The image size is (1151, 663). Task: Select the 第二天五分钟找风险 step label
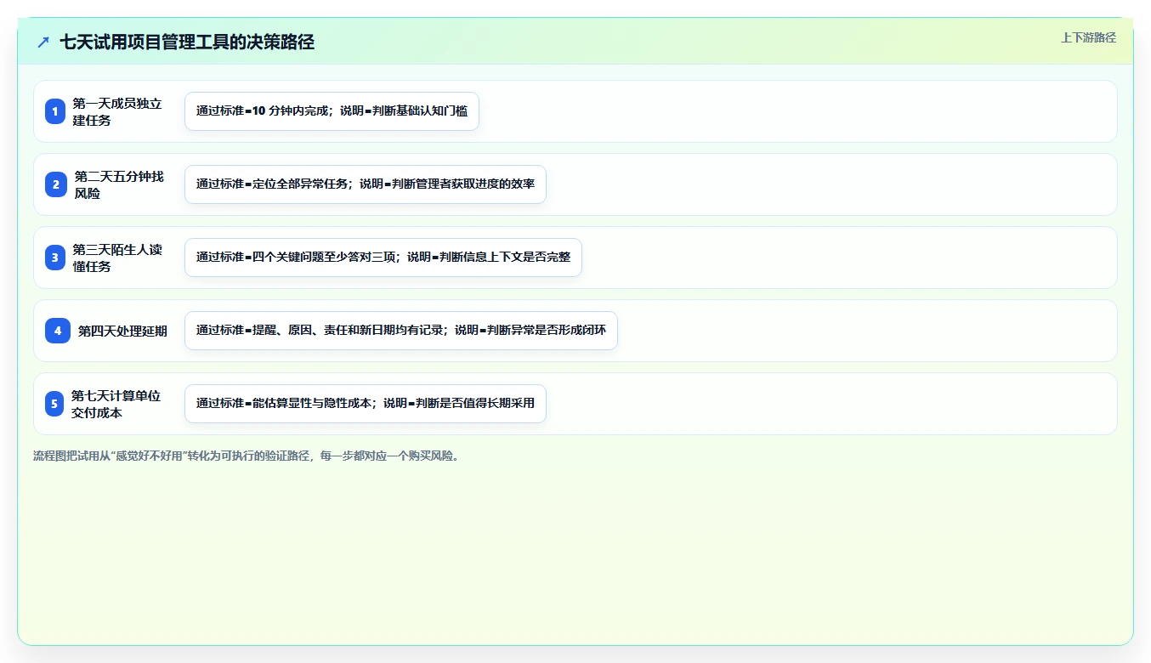coord(119,184)
